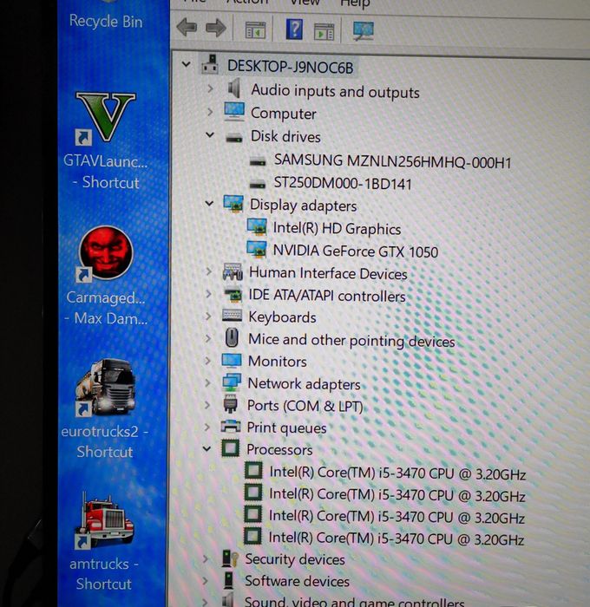Click the icon beside the SAMSUNG drive
The image size is (590, 607).
click(x=258, y=161)
